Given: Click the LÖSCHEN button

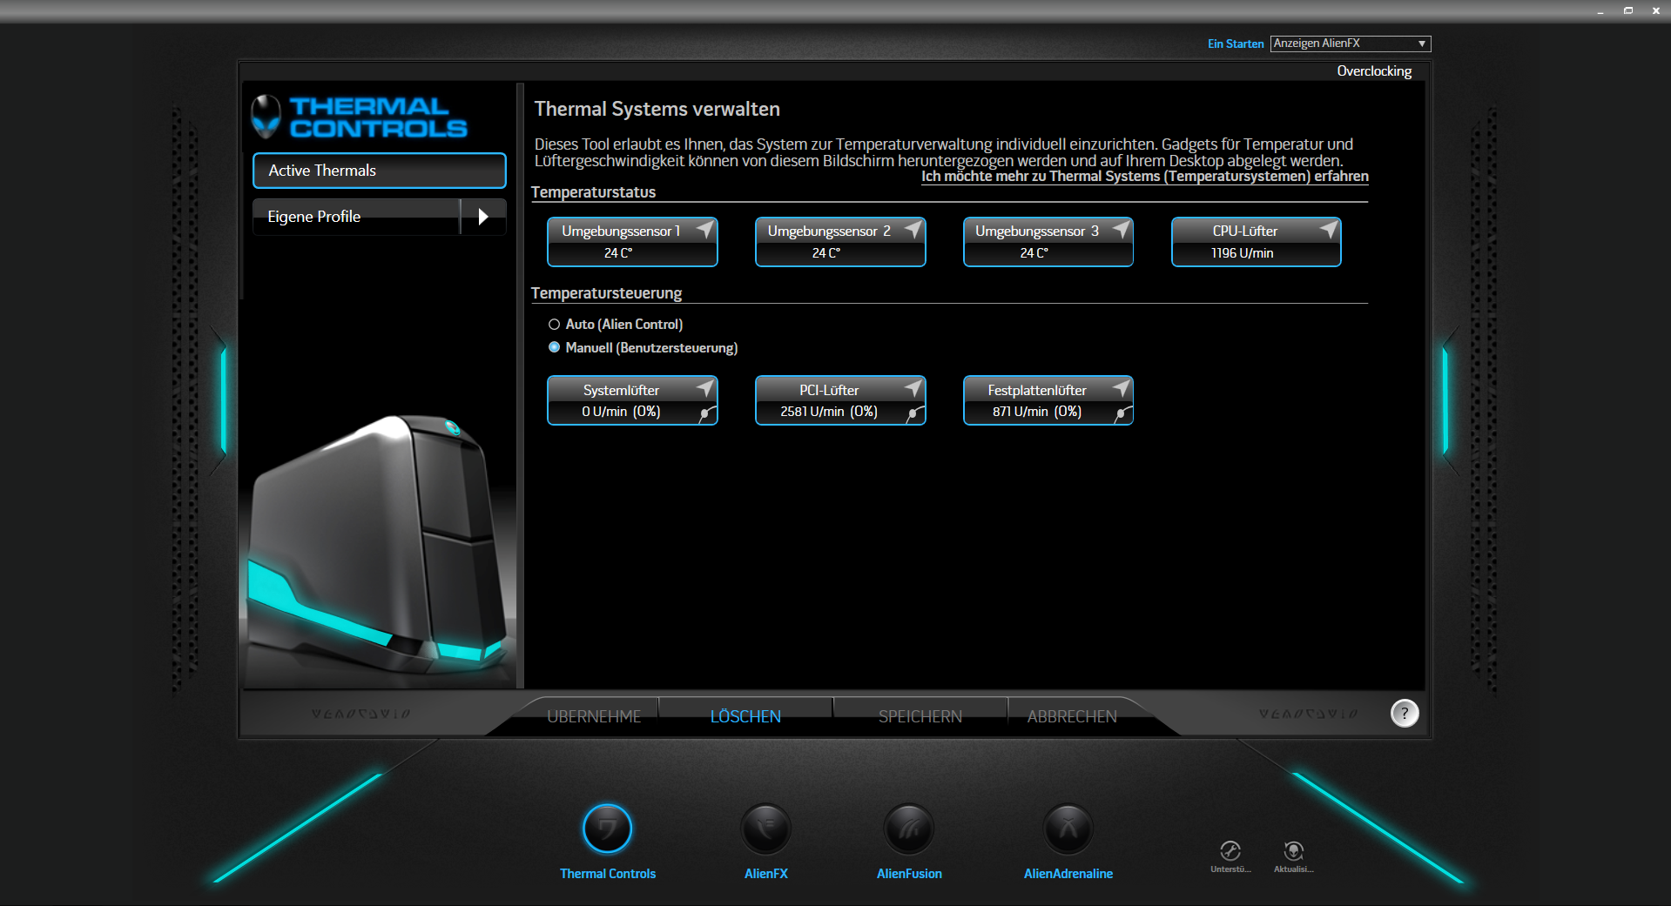Looking at the screenshot, I should (745, 716).
